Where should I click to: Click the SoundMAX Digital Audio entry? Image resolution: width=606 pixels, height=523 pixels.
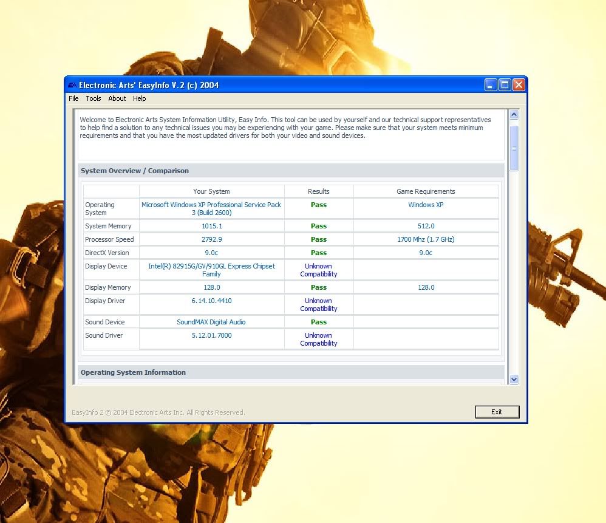pyautogui.click(x=211, y=322)
